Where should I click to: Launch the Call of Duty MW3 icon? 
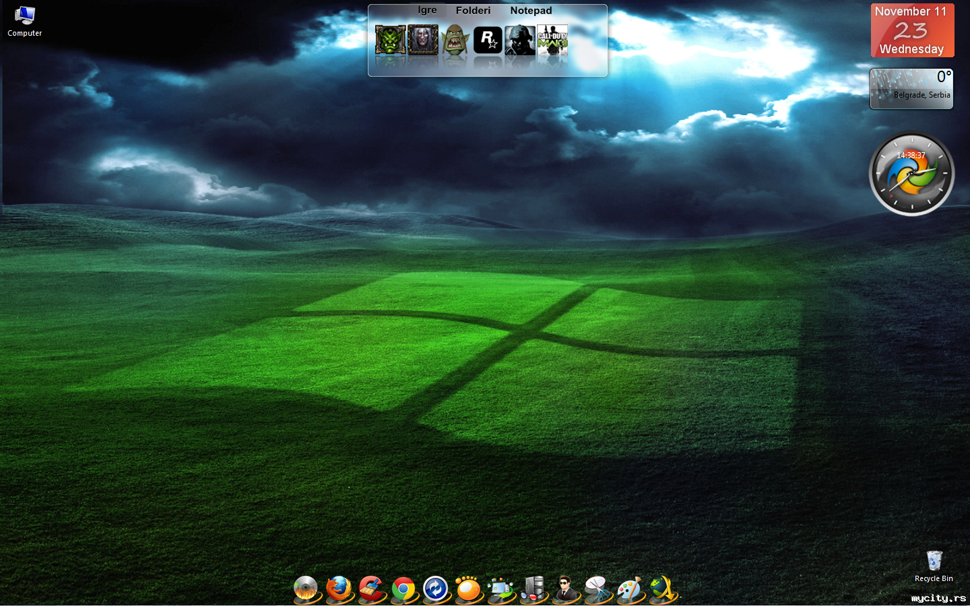point(552,40)
